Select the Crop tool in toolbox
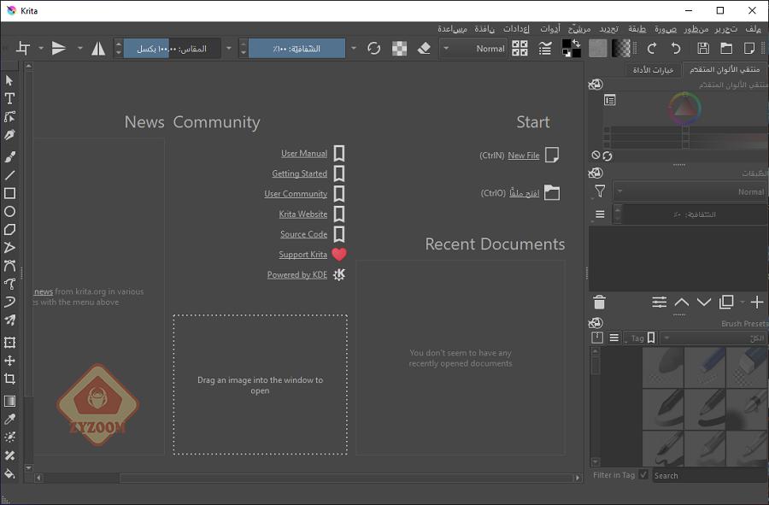Screen dimensions: 769x505 9,379
